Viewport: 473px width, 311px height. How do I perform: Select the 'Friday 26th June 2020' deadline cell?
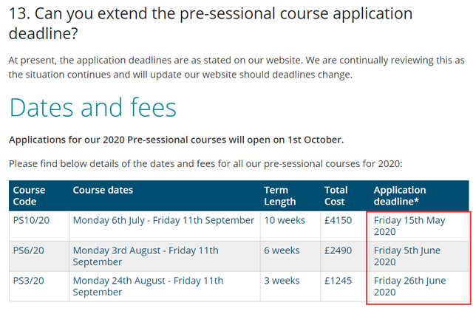point(420,287)
